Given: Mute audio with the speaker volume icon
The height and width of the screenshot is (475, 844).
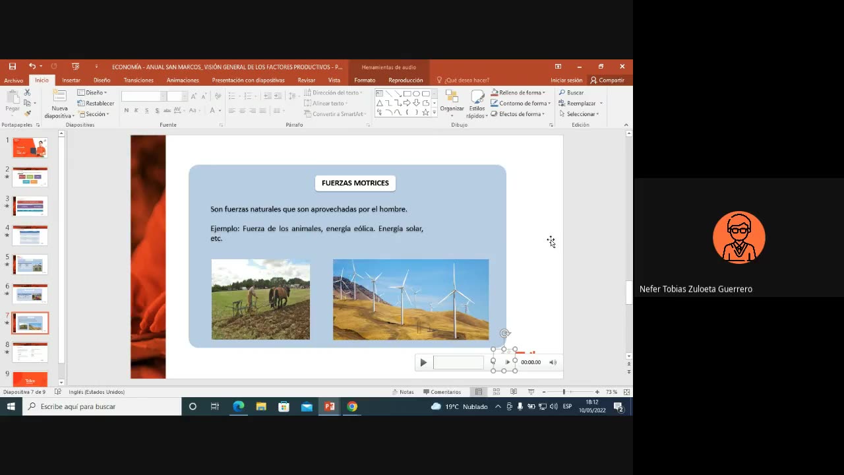Looking at the screenshot, I should (x=553, y=362).
